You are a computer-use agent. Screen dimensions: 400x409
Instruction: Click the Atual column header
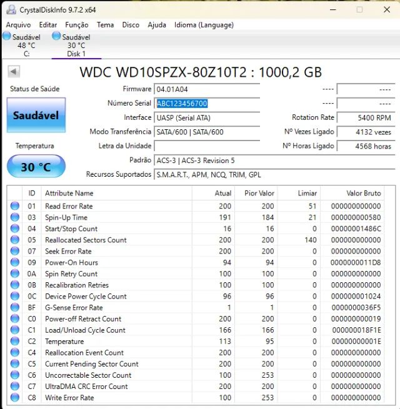click(213, 193)
